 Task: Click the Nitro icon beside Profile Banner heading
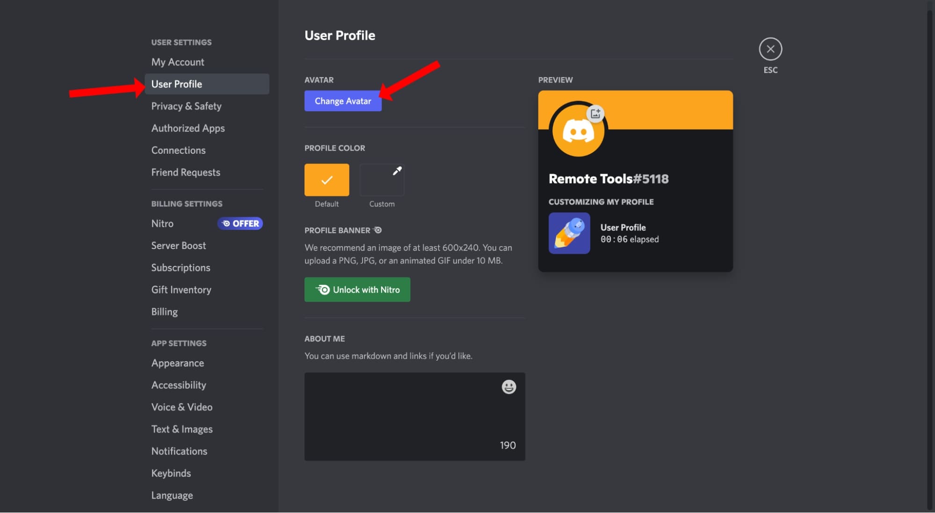(x=377, y=230)
